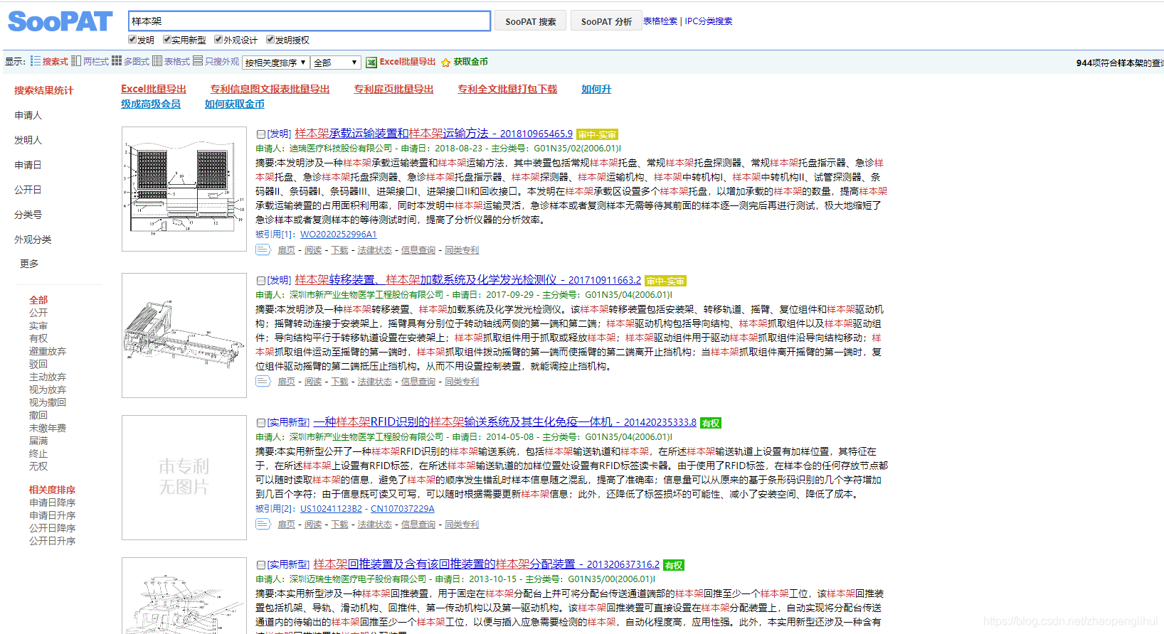This screenshot has height=634, width=1164.
Task: Select the 搜索式 display mode icon
Action: pos(35,62)
